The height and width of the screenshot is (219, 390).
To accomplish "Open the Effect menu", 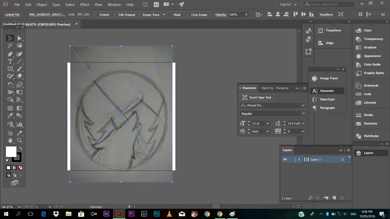I will (x=85, y=5).
